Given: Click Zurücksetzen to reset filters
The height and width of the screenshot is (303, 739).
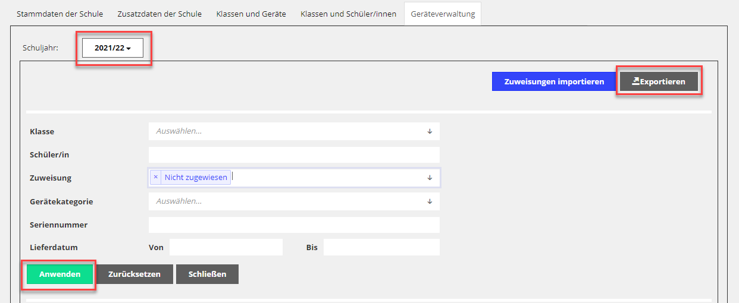Looking at the screenshot, I should click(x=134, y=274).
